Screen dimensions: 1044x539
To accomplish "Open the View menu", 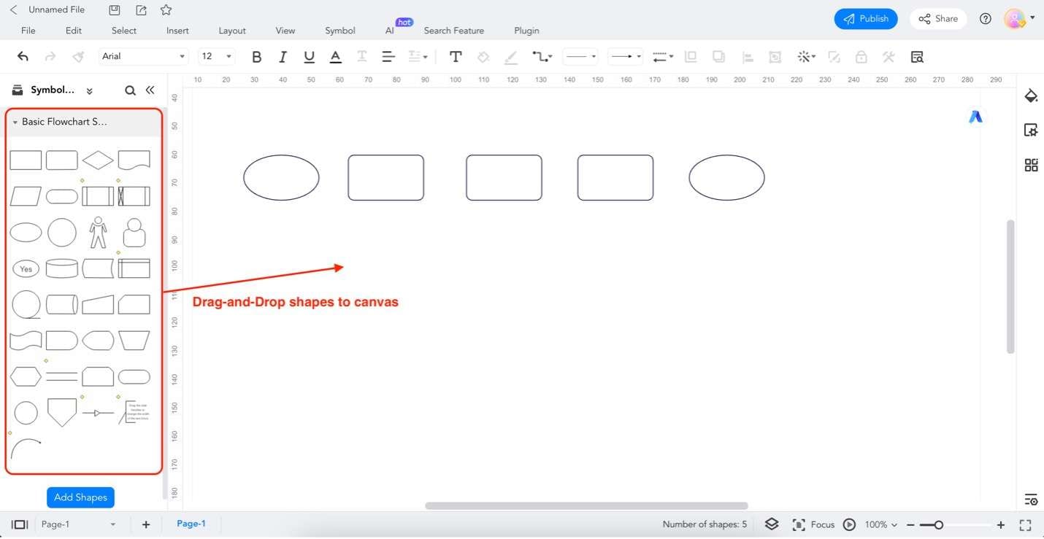I will tap(285, 31).
